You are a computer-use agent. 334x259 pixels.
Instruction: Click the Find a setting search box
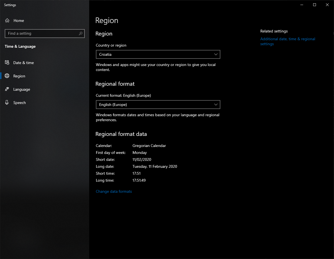[x=45, y=34]
